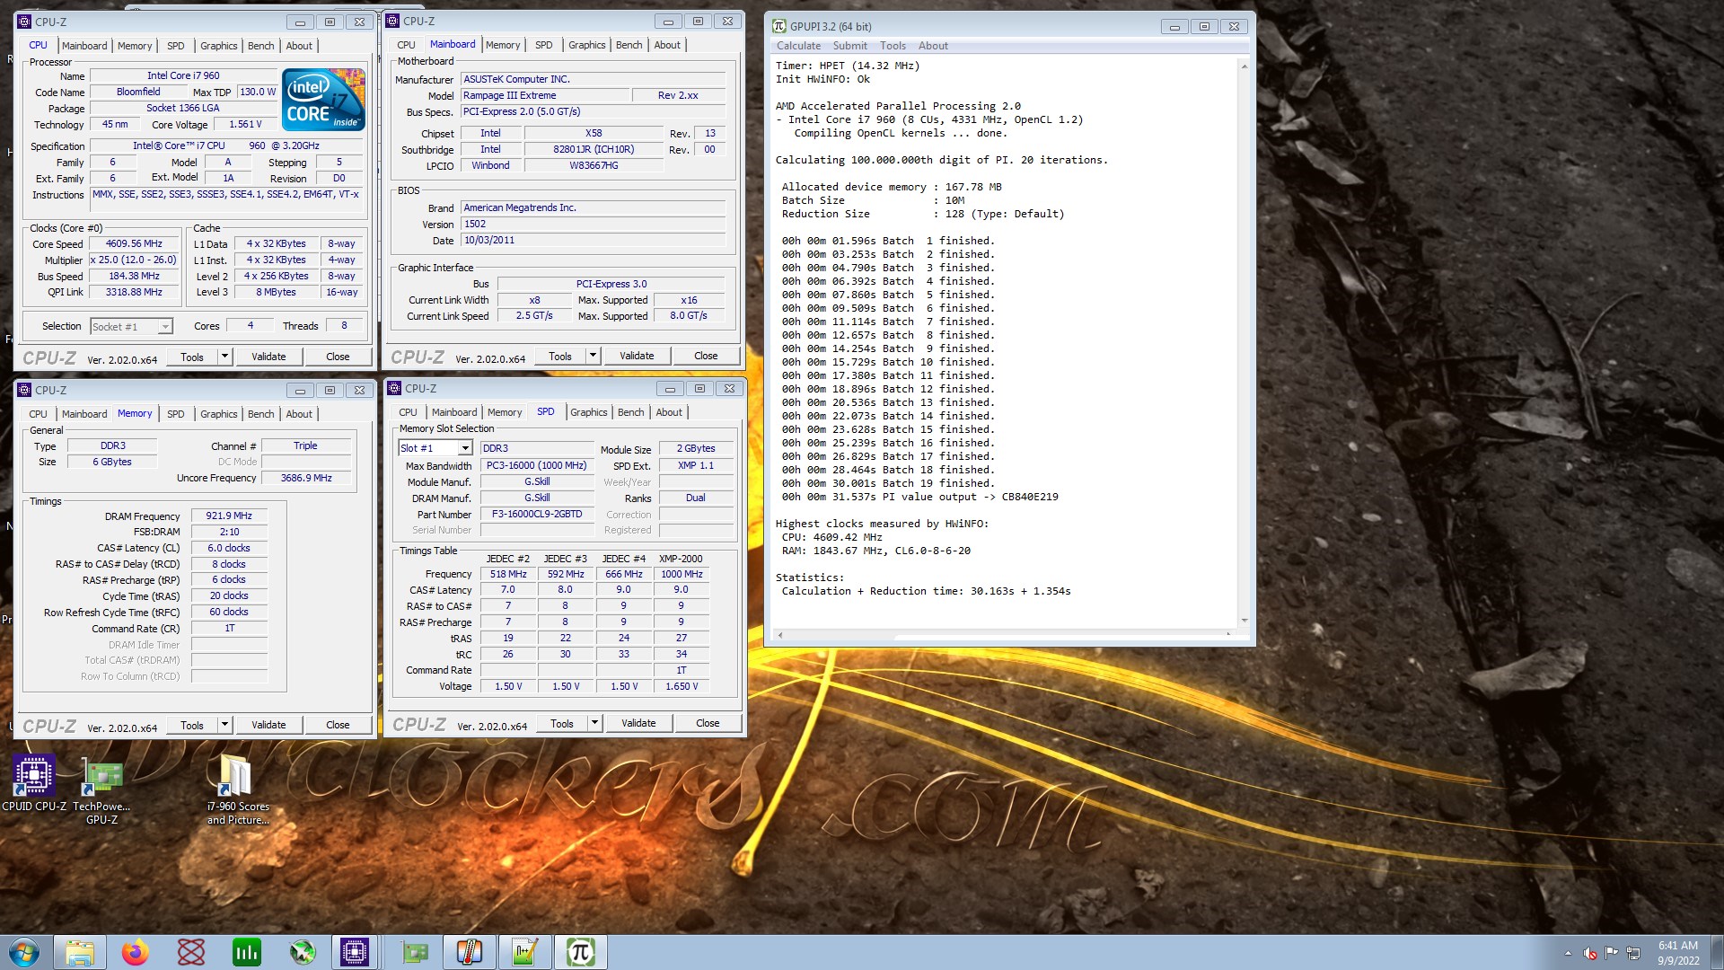Open the Socket #1 selection dropdown
Screen dimensions: 1724x970
(x=165, y=327)
